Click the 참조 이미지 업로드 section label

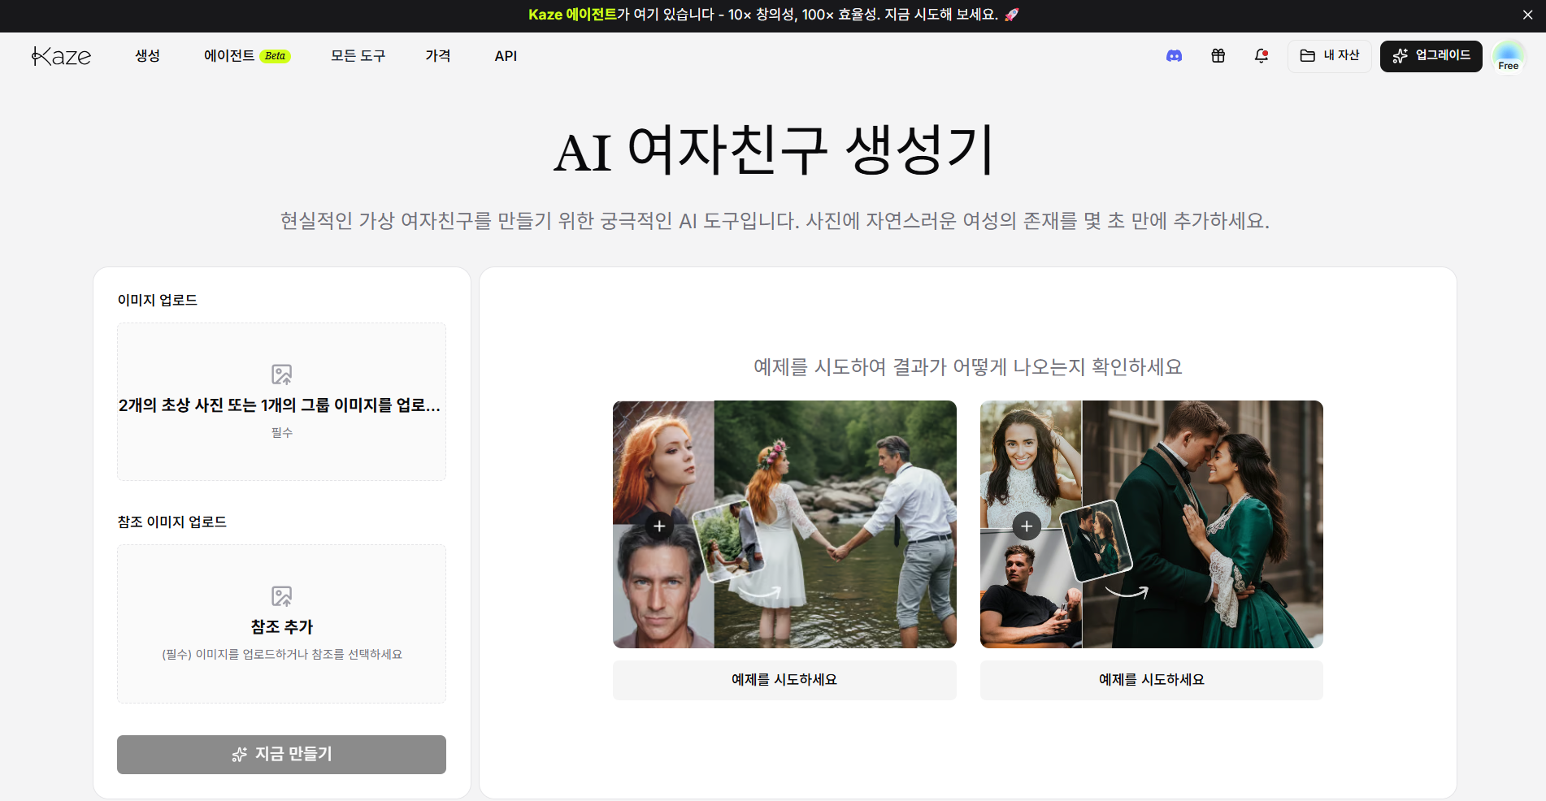coord(172,522)
